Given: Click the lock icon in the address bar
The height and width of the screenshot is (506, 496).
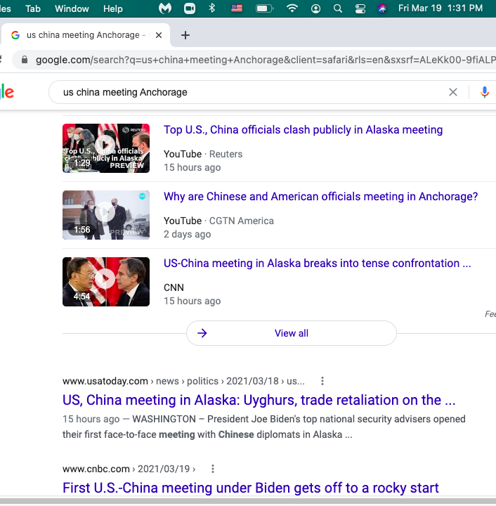Looking at the screenshot, I should click(25, 60).
